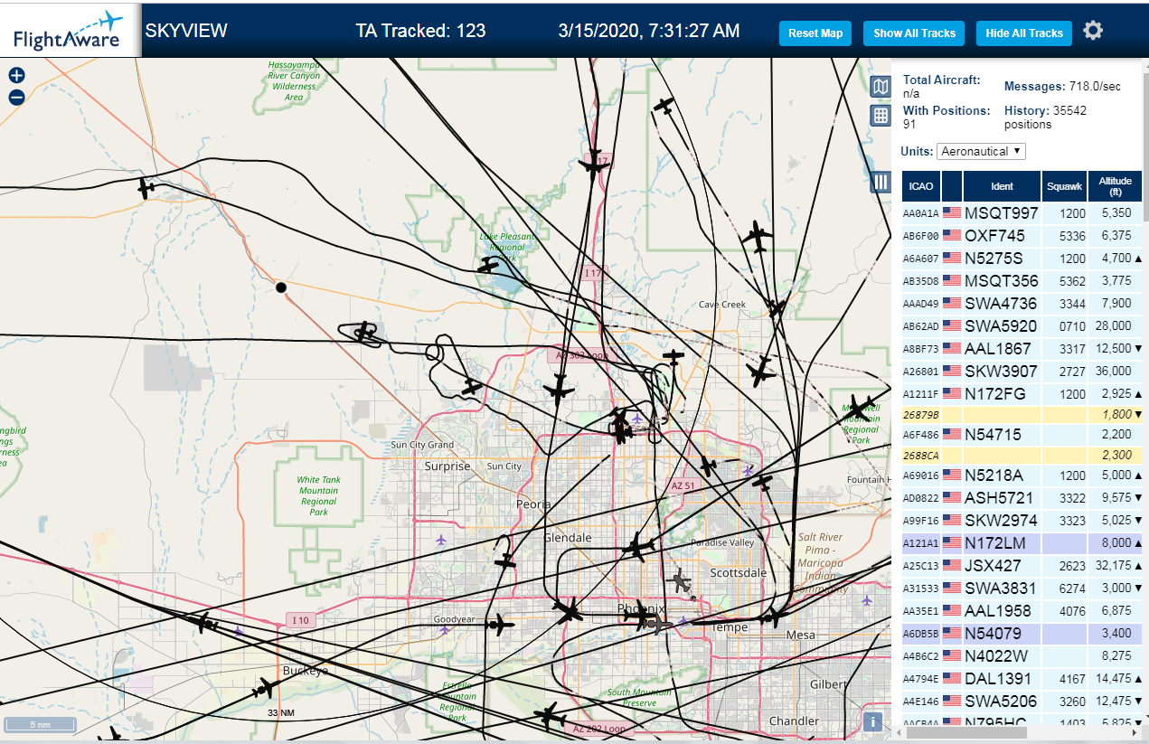The width and height of the screenshot is (1149, 744).
Task: Select the gray aircraft icon over Phoenix
Action: coord(679,579)
